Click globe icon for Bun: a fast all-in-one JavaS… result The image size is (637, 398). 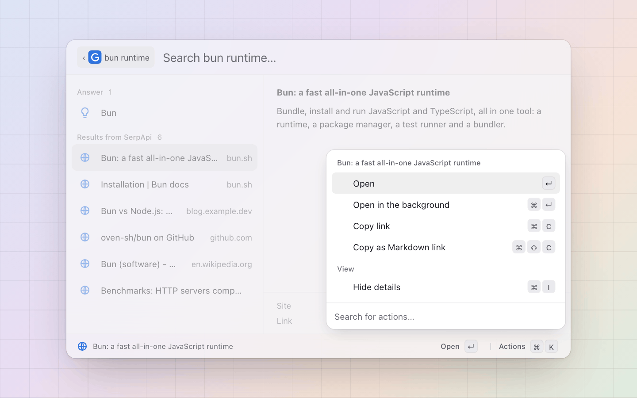point(85,157)
